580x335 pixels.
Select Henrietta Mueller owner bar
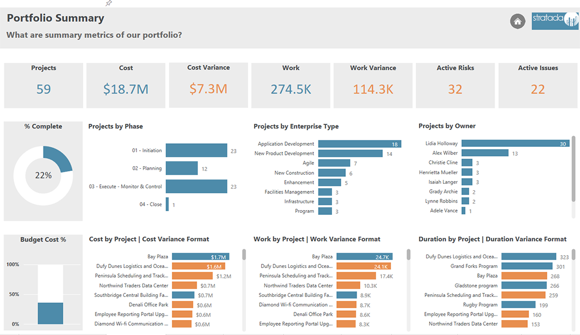pyautogui.click(x=467, y=172)
